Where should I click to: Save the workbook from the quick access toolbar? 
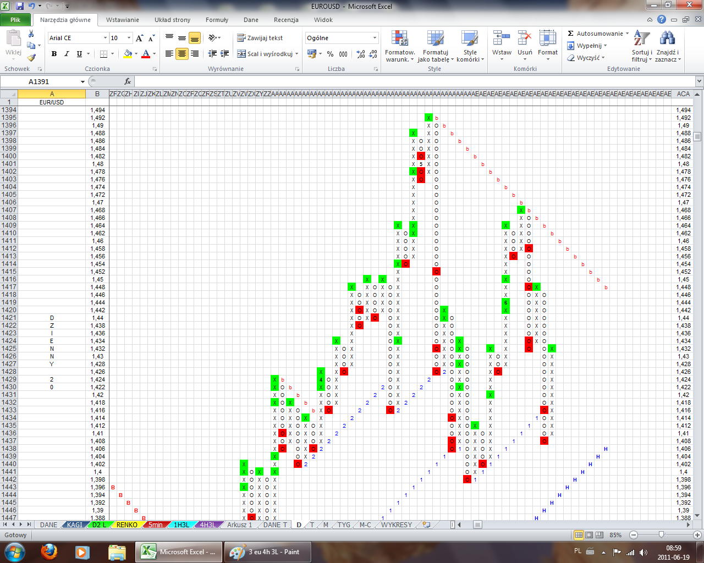20,6
